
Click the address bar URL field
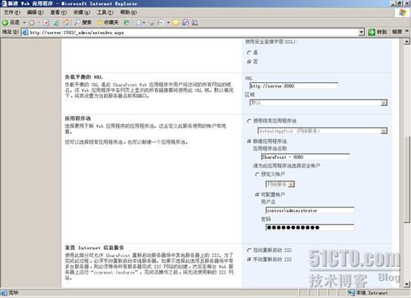point(192,33)
